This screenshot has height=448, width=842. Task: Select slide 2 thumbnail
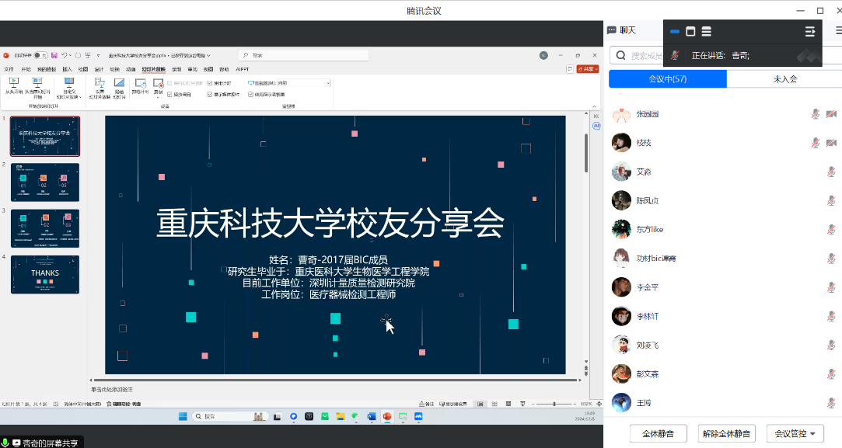pyautogui.click(x=45, y=182)
